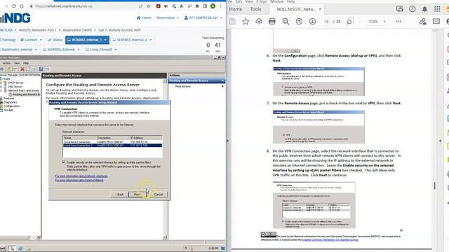Open the W2K8R2_Internal_2 dropdown arrow

pyautogui.click(x=151, y=40)
